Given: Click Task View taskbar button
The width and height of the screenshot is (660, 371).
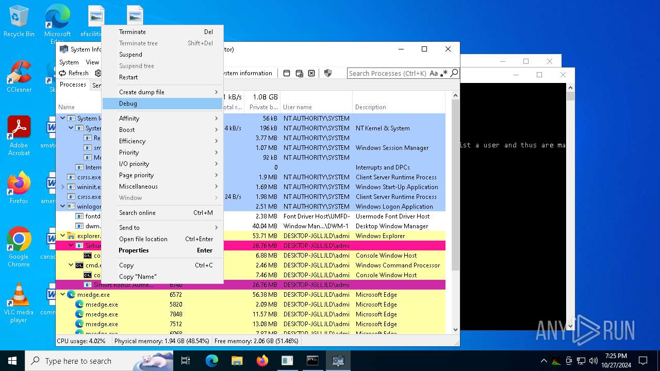Looking at the screenshot, I should (186, 361).
